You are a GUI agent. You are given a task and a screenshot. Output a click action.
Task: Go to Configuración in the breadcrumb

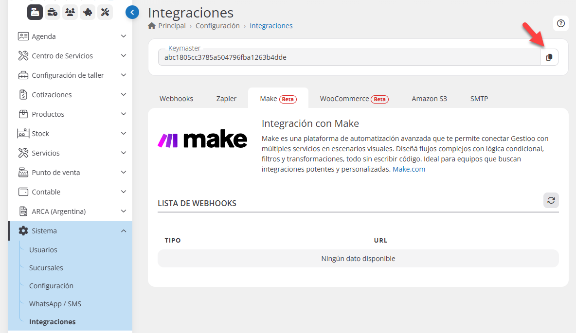[x=217, y=26]
